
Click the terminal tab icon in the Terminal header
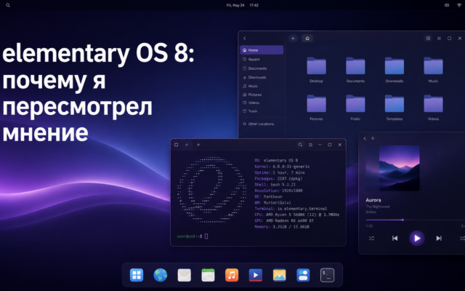point(176,145)
